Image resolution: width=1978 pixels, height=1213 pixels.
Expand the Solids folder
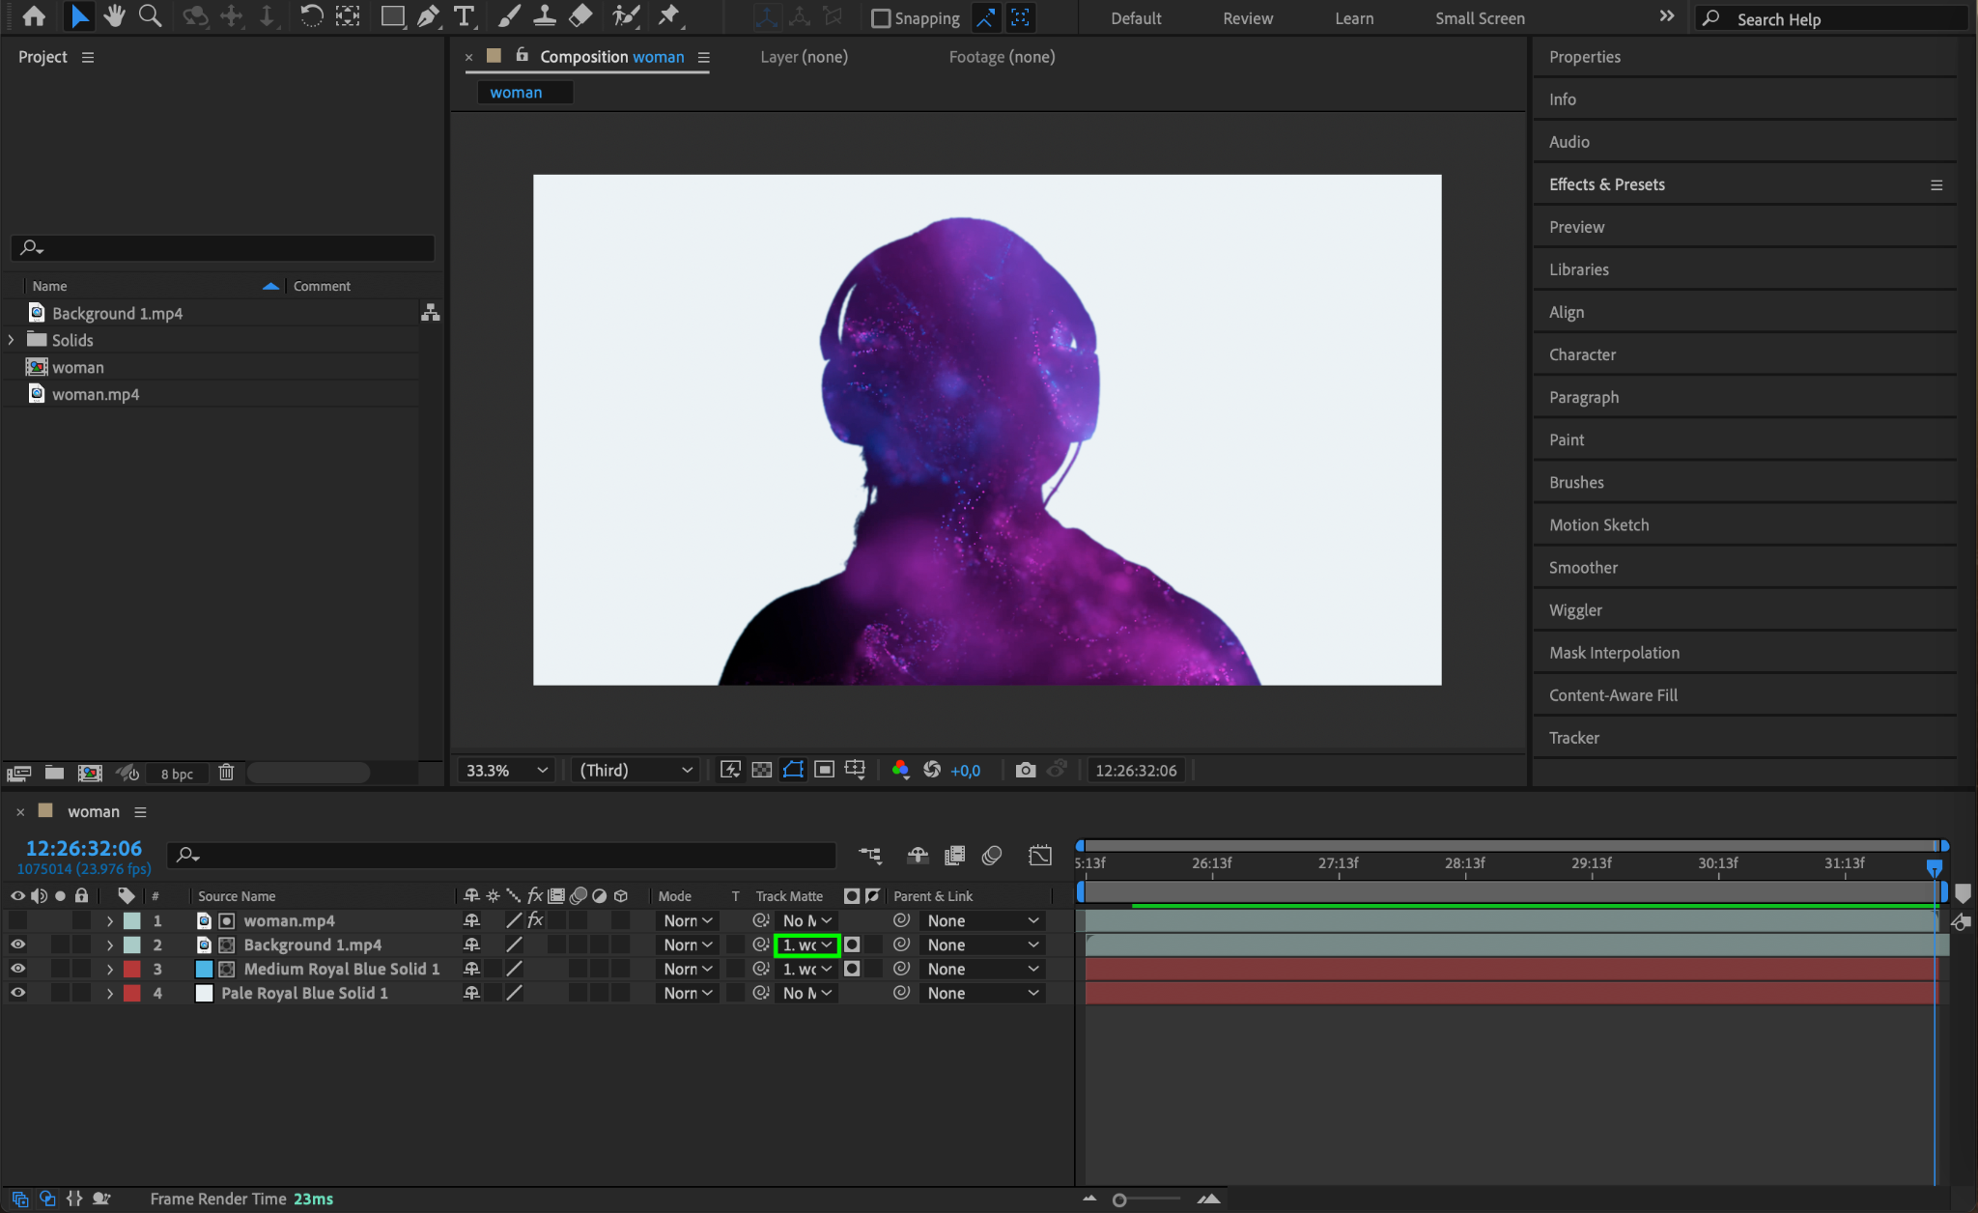point(12,340)
